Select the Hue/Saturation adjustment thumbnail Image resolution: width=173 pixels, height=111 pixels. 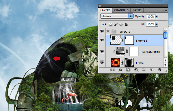coord(120,51)
